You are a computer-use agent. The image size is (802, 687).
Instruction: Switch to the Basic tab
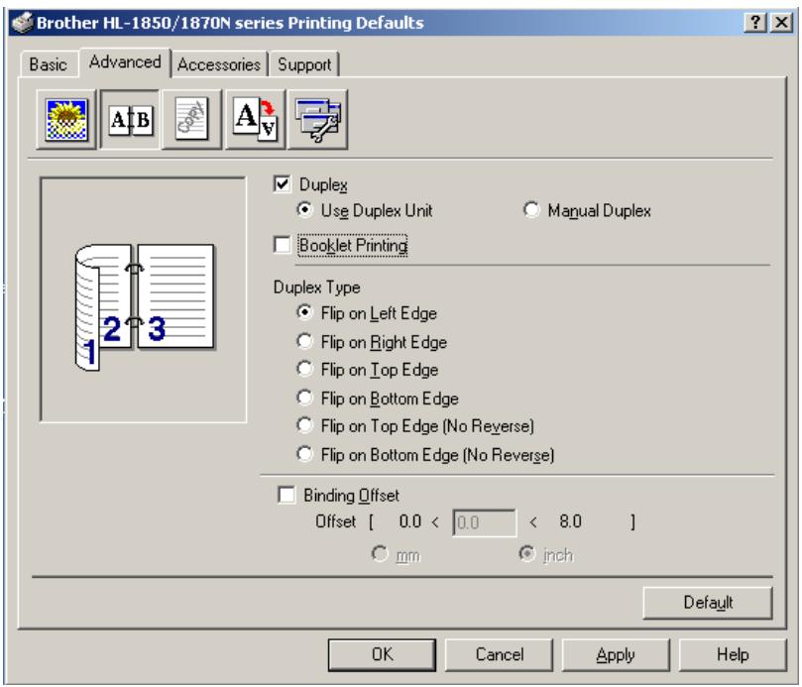click(x=48, y=64)
